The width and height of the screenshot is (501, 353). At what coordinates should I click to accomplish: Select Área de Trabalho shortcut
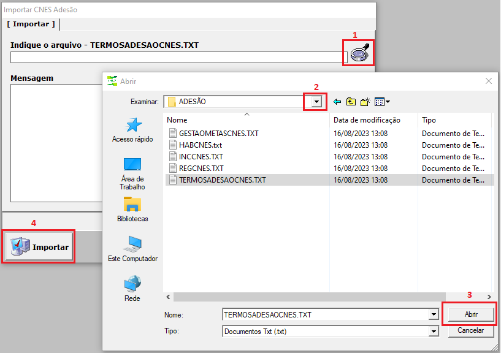[x=132, y=173]
